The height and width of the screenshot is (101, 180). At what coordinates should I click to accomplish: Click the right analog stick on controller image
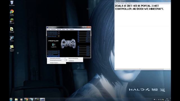(x=70, y=45)
